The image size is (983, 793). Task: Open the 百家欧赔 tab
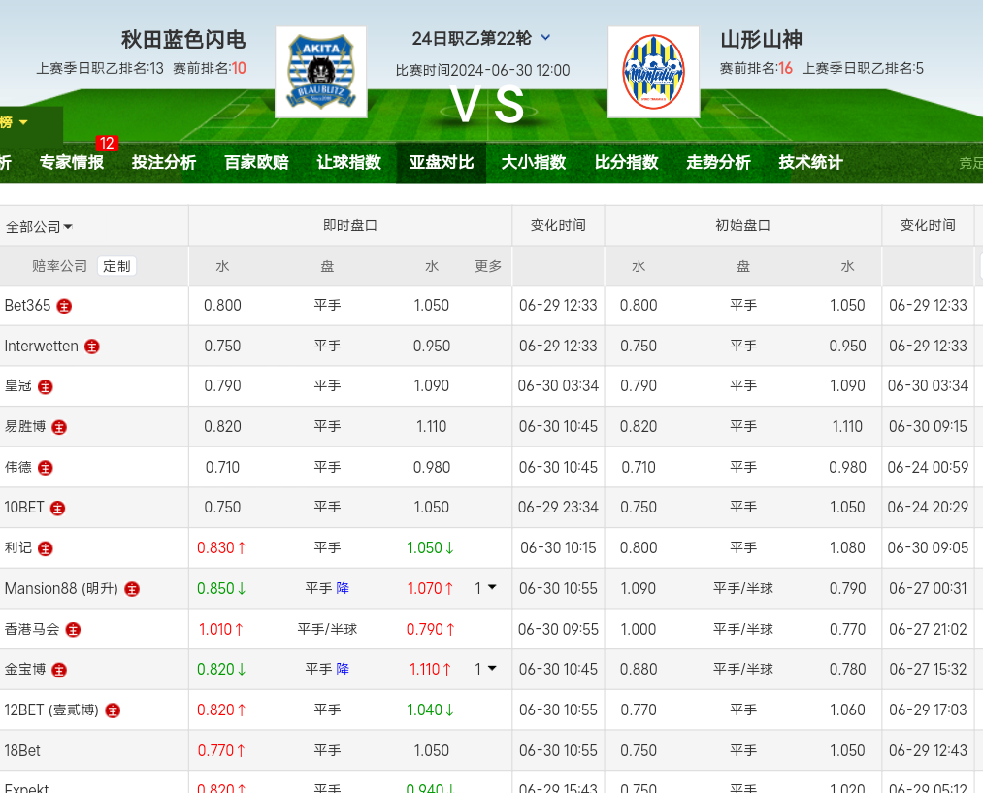click(256, 163)
